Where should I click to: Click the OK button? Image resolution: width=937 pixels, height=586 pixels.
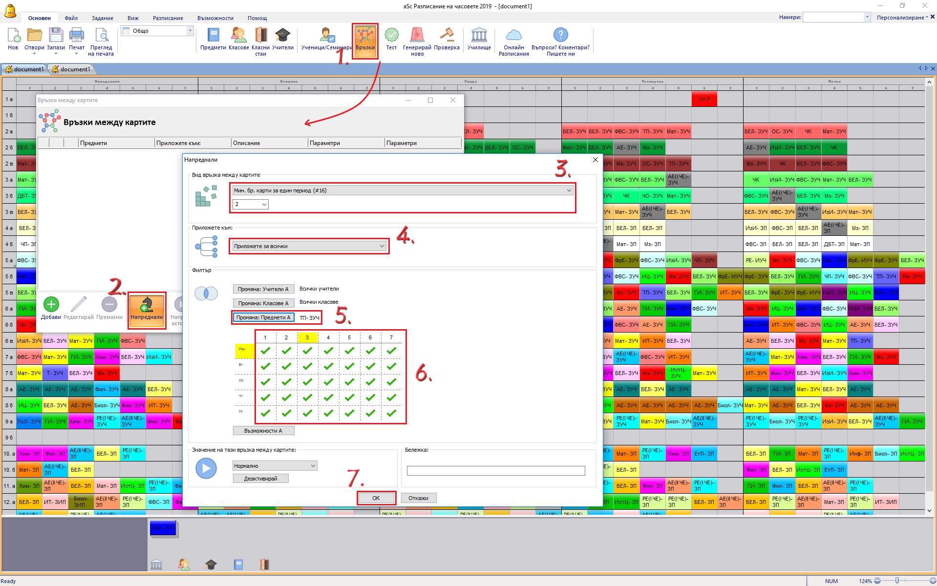coord(376,498)
